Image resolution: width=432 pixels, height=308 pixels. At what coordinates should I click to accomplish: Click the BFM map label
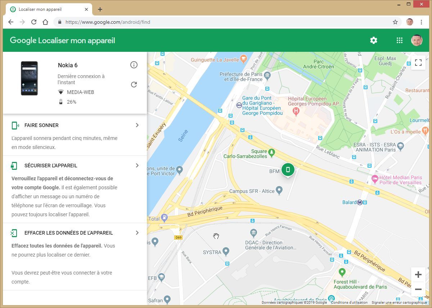pyautogui.click(x=274, y=171)
